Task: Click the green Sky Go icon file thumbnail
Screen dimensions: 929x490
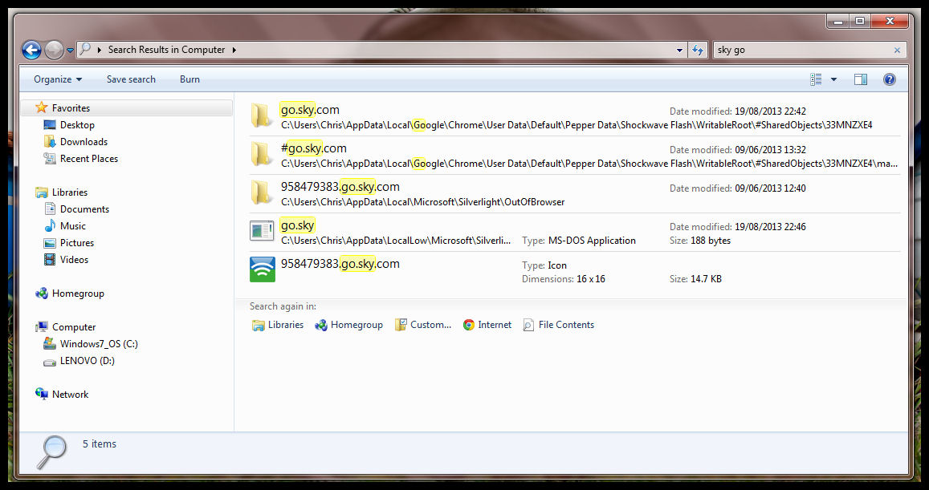Action: (263, 269)
